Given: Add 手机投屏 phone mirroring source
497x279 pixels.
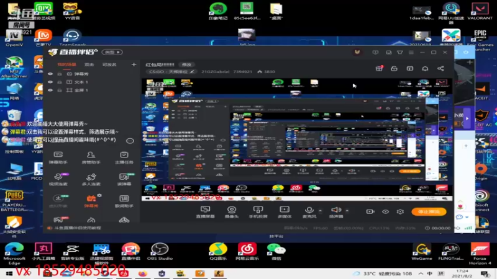Looking at the screenshot, I should 258,212.
